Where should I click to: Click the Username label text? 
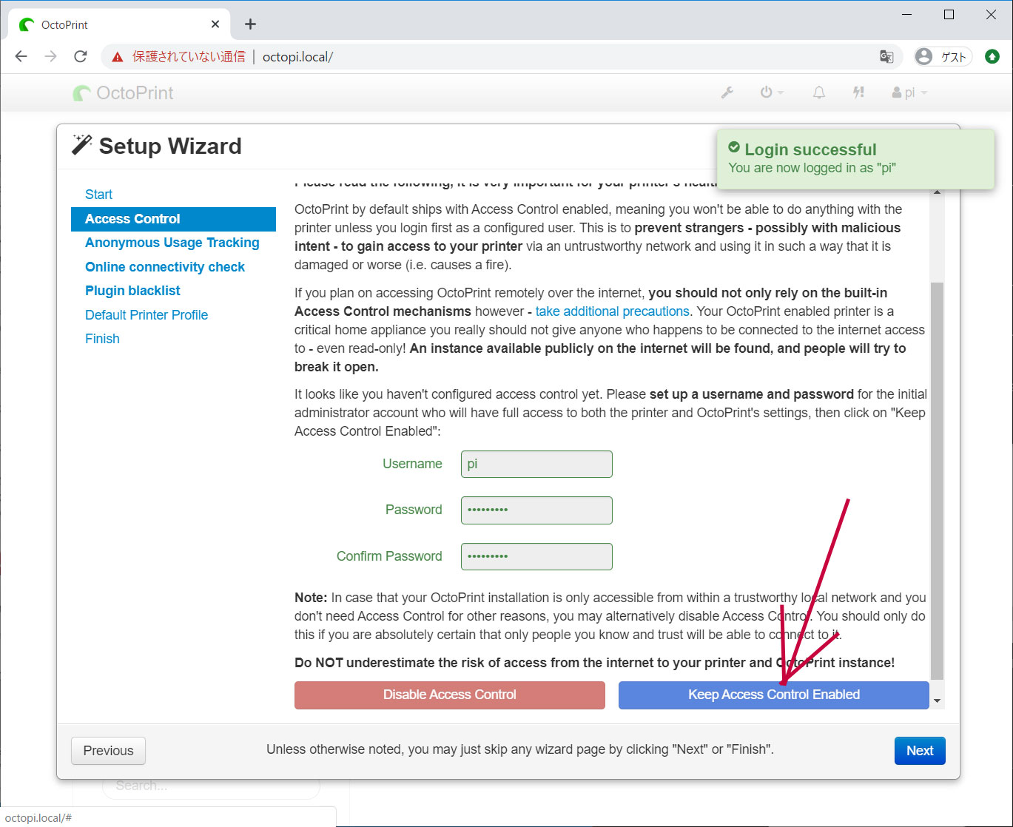point(412,464)
